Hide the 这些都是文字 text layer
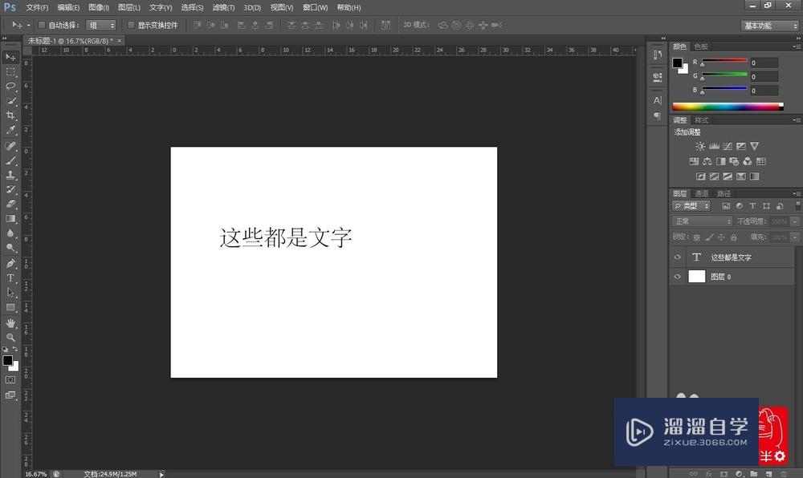 (x=678, y=257)
